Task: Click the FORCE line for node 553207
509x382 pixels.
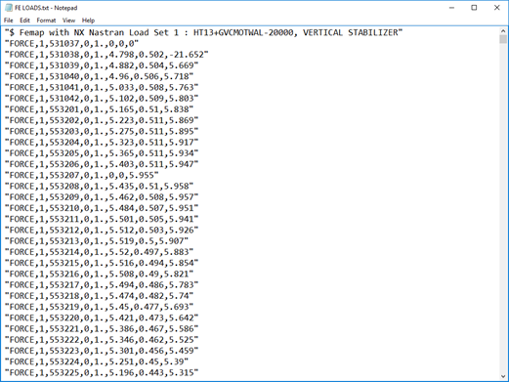Action: 81,175
